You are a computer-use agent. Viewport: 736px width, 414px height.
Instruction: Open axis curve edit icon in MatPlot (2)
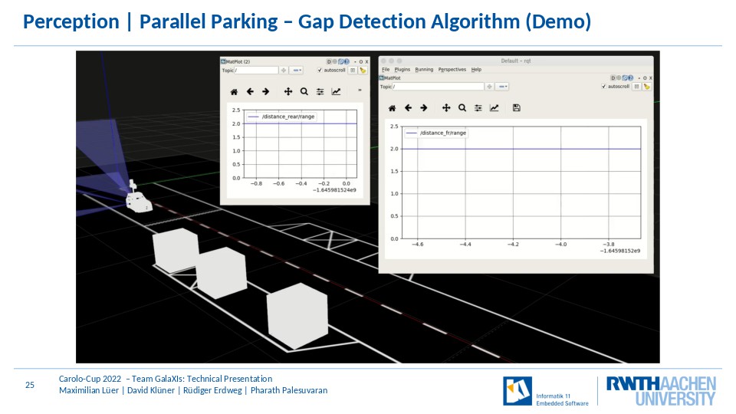coord(336,91)
